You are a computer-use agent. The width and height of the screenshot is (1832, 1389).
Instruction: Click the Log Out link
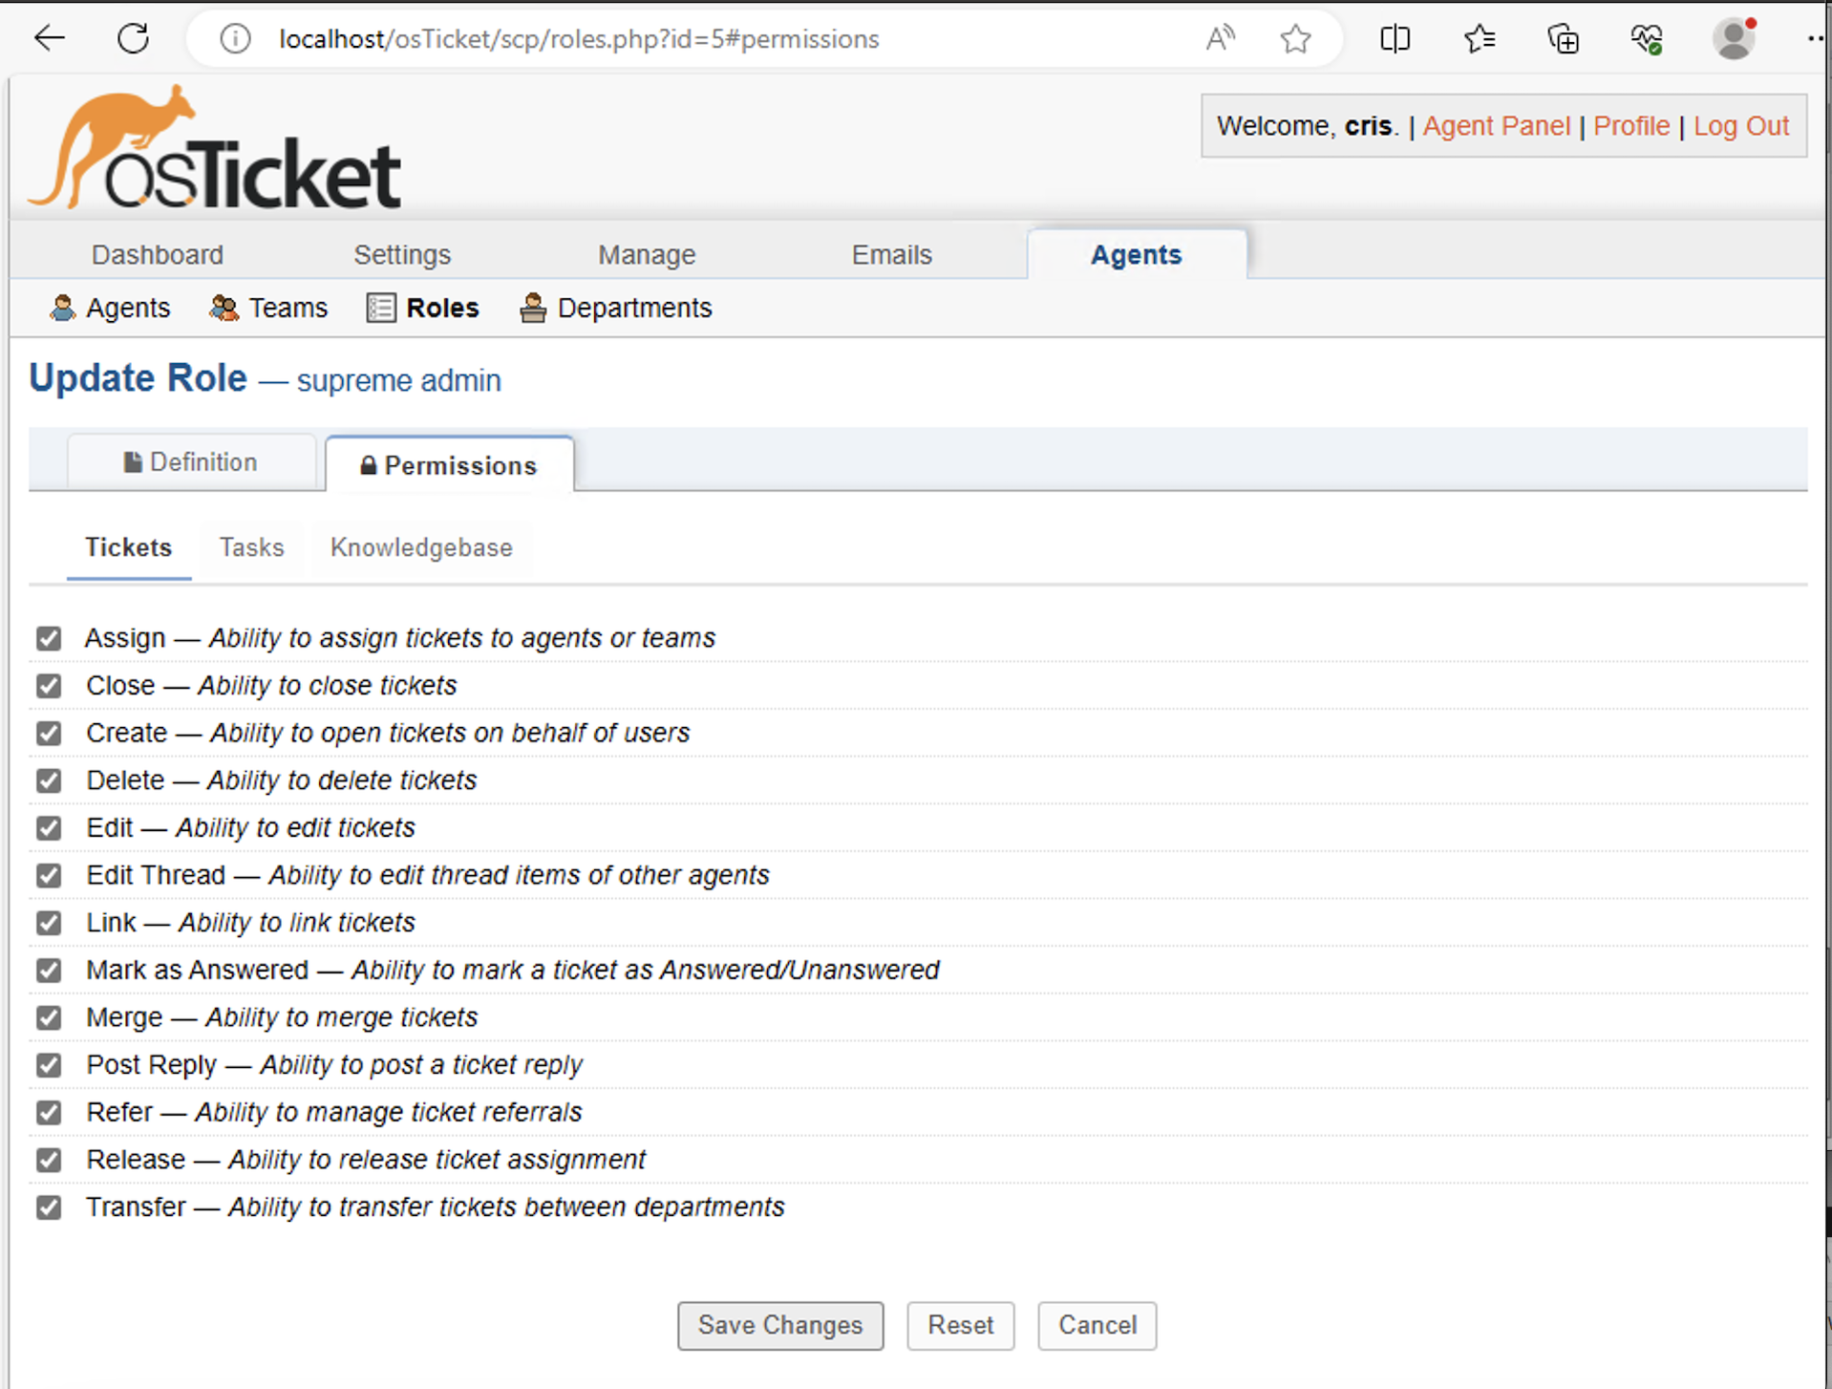1740,125
